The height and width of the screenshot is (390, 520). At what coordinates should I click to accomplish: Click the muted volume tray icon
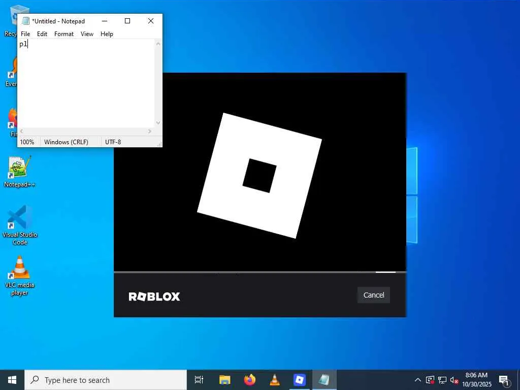(454, 380)
